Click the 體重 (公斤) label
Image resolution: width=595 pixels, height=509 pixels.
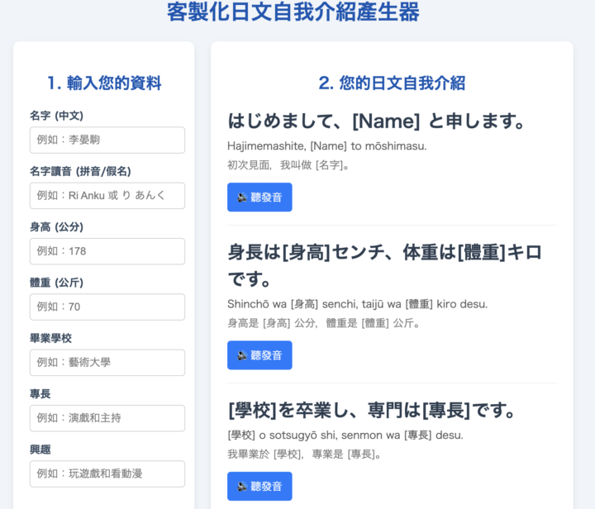coord(56,283)
